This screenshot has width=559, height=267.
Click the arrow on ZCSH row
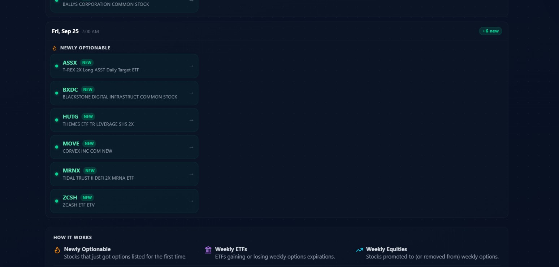click(x=191, y=201)
